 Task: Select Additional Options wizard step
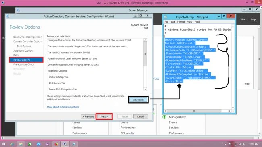(23, 51)
